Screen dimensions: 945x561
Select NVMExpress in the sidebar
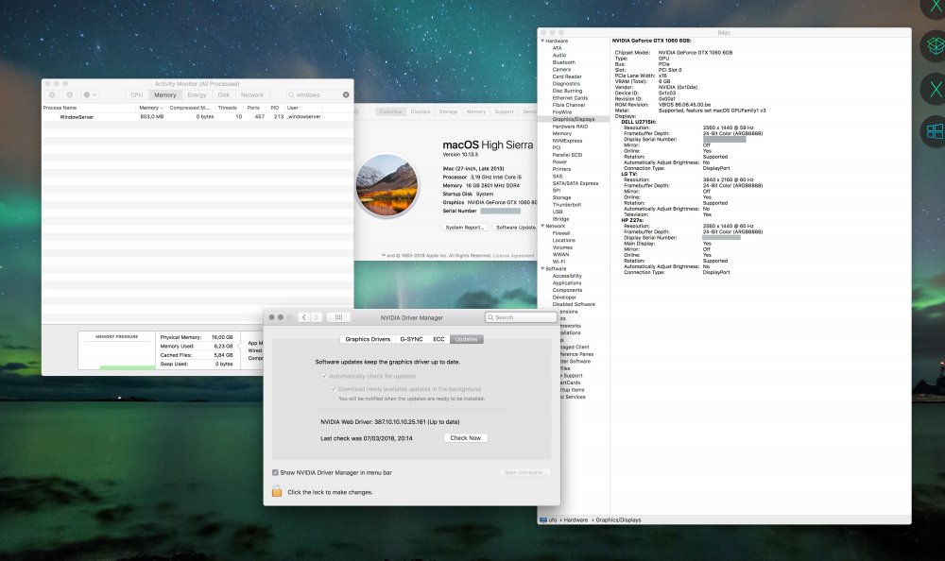[x=567, y=141]
